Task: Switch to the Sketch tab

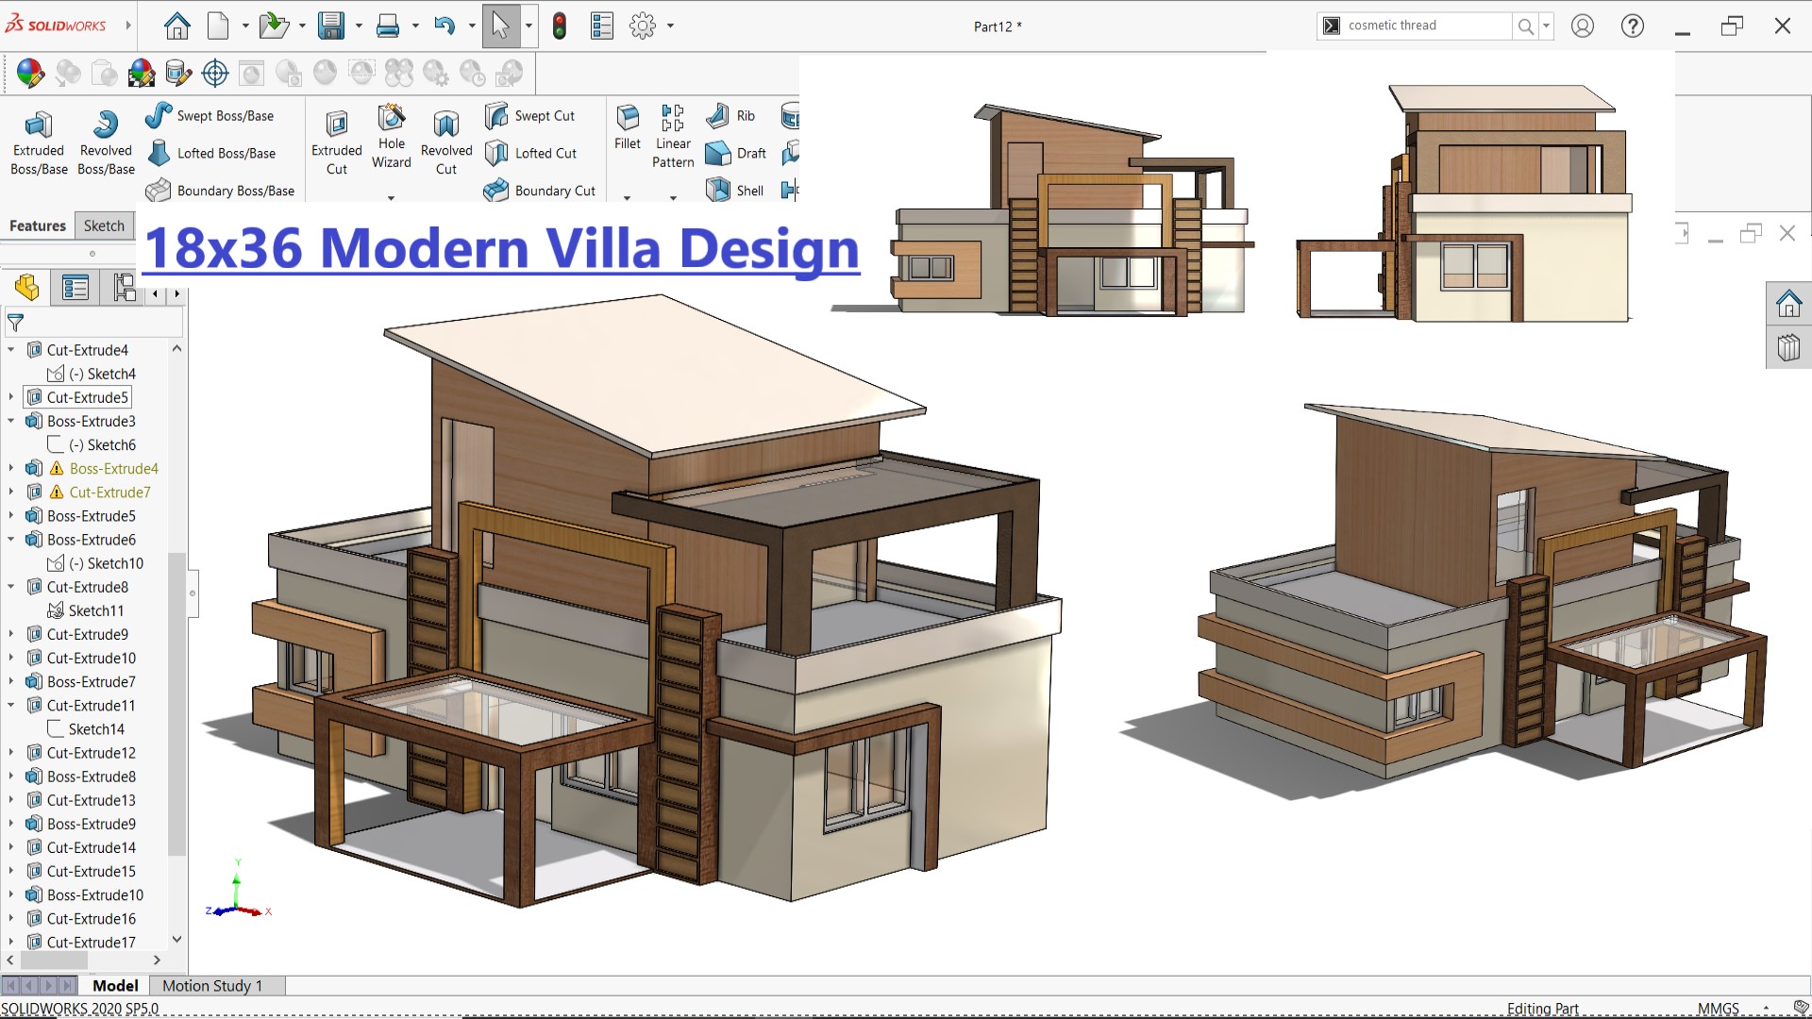Action: (x=104, y=226)
